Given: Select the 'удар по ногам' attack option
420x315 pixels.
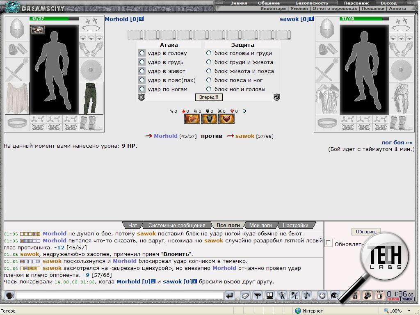Looking at the screenshot, I should click(142, 89).
